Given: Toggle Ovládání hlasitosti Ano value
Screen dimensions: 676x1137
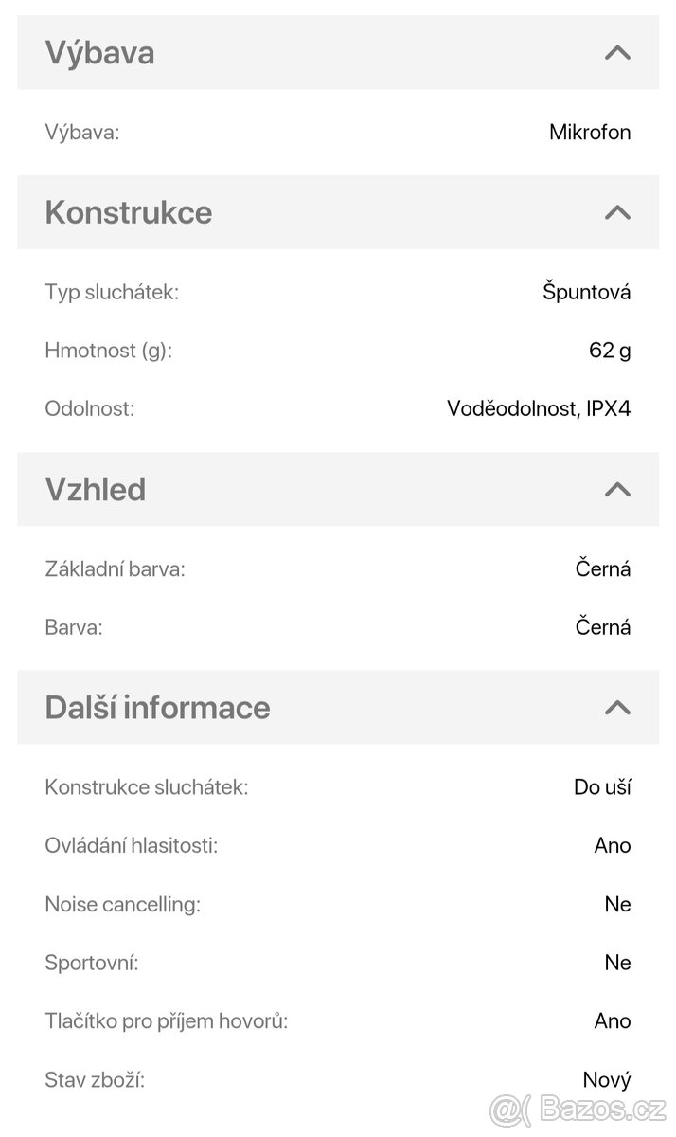Looking at the screenshot, I should pos(616,845).
